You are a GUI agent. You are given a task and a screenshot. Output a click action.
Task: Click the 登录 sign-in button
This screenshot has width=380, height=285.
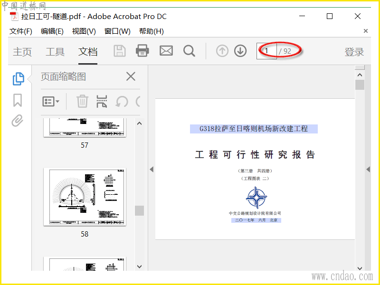pyautogui.click(x=354, y=52)
